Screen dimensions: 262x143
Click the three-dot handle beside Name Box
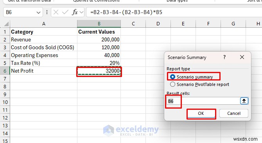(x=47, y=12)
